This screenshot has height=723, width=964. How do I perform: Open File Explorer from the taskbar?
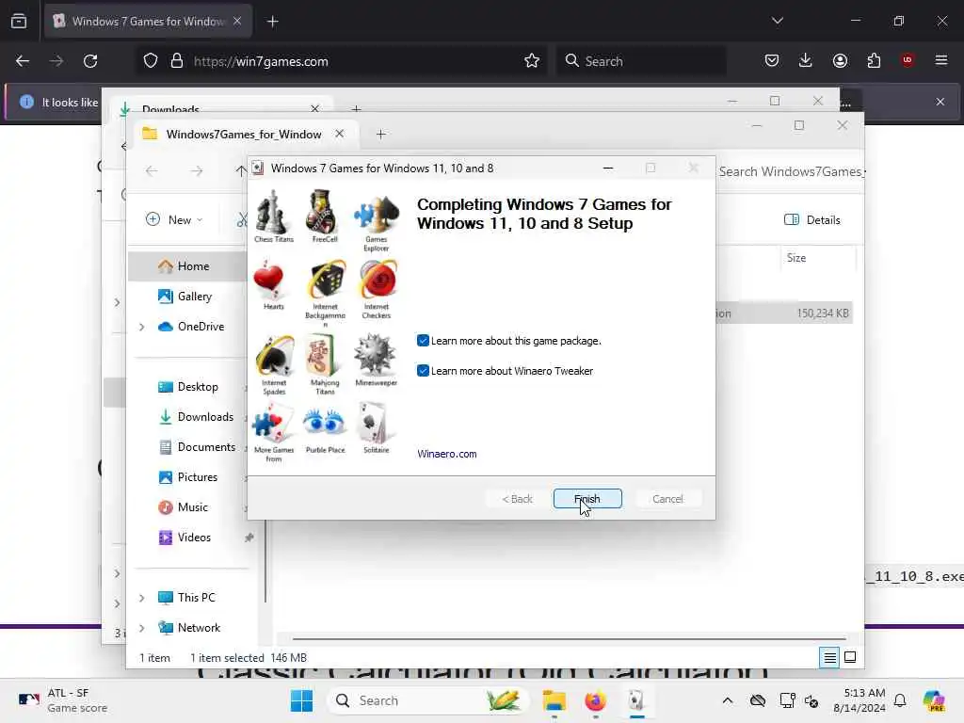[x=554, y=700]
